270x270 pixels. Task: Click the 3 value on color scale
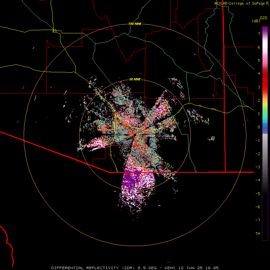pyautogui.click(x=259, y=87)
